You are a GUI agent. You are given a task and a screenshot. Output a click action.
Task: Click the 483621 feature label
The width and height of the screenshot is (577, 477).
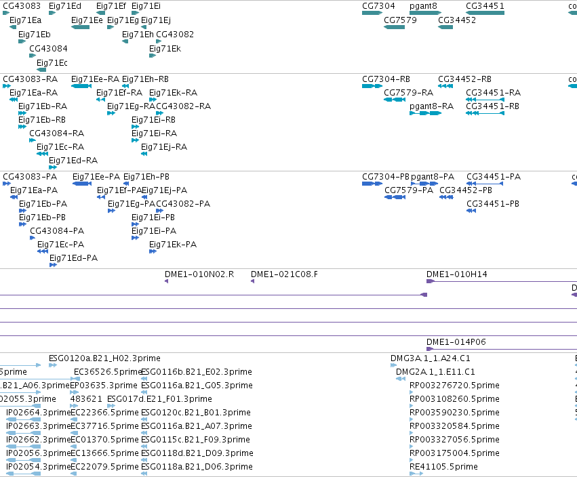[x=86, y=399]
